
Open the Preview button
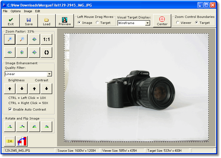65,21
